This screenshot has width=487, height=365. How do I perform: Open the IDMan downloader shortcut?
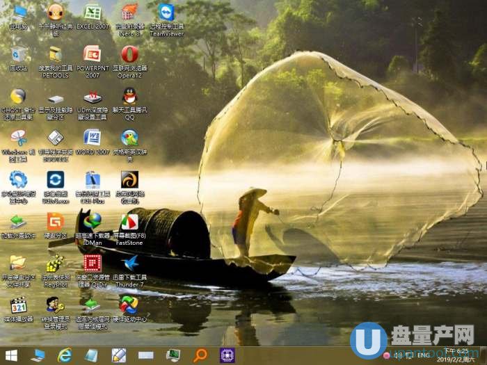[93, 229]
